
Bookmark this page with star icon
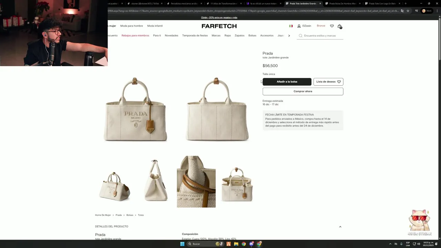408,11
